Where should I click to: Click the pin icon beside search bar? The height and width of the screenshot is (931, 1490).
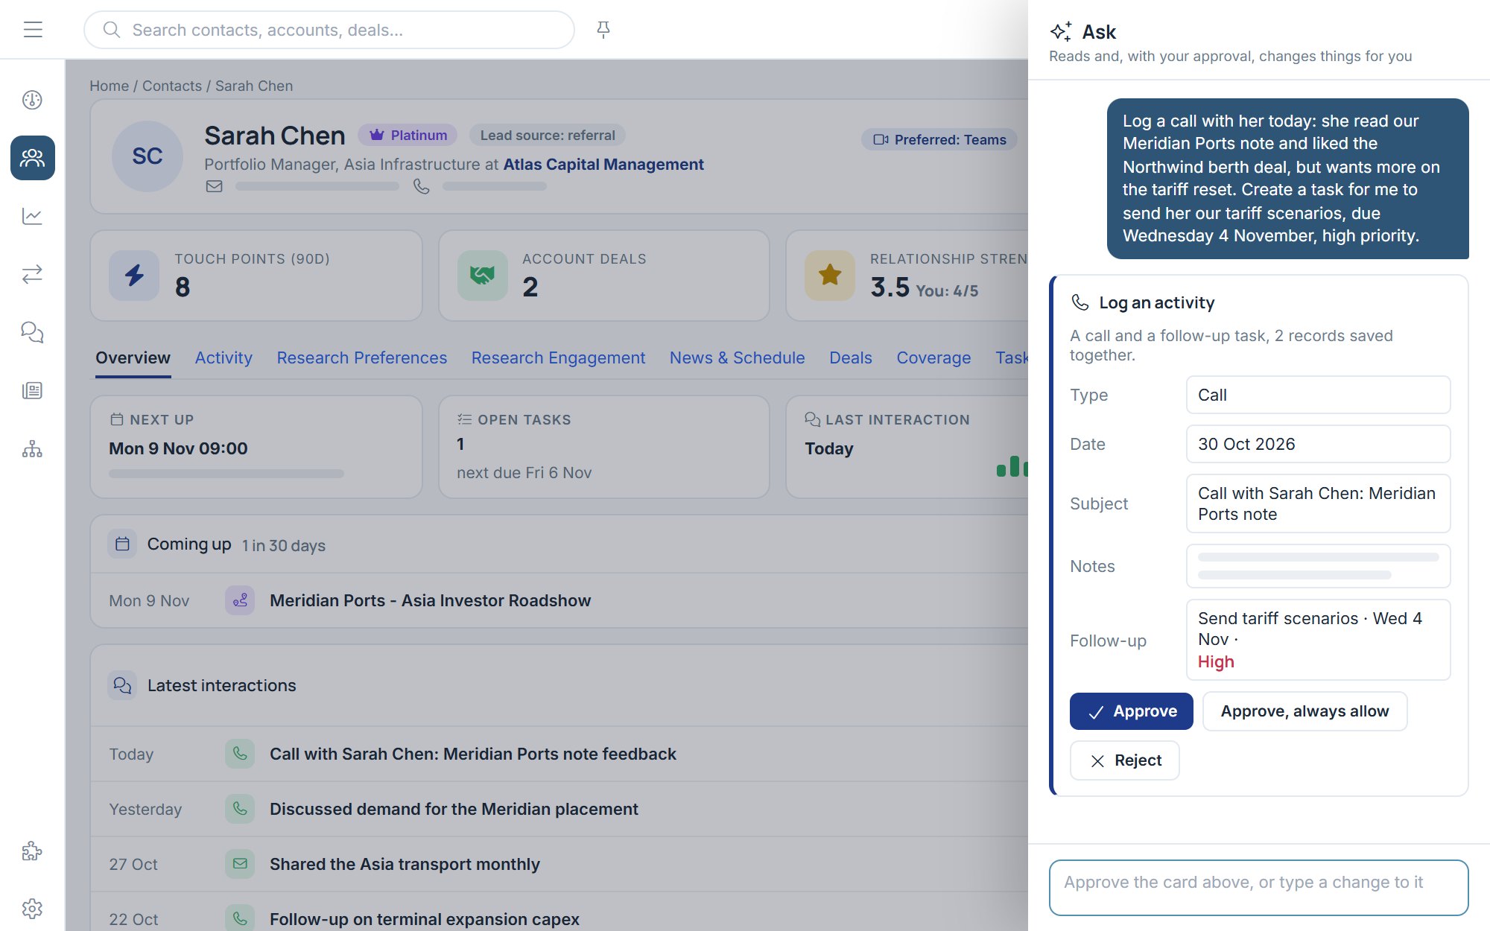point(603,30)
